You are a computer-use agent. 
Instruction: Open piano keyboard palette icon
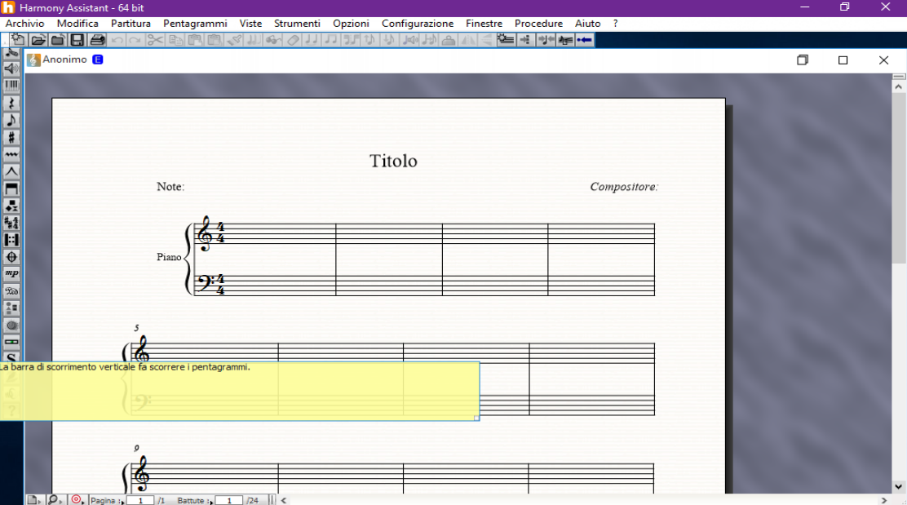tap(11, 86)
